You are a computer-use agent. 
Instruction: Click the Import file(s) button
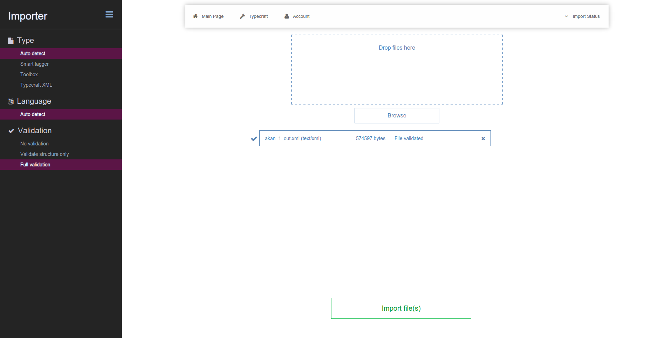click(x=401, y=308)
